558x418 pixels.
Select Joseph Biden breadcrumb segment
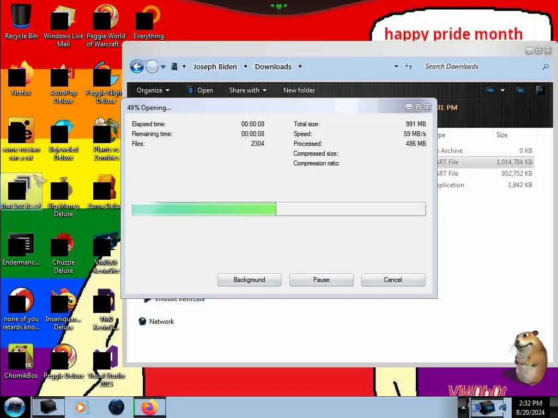click(x=215, y=66)
